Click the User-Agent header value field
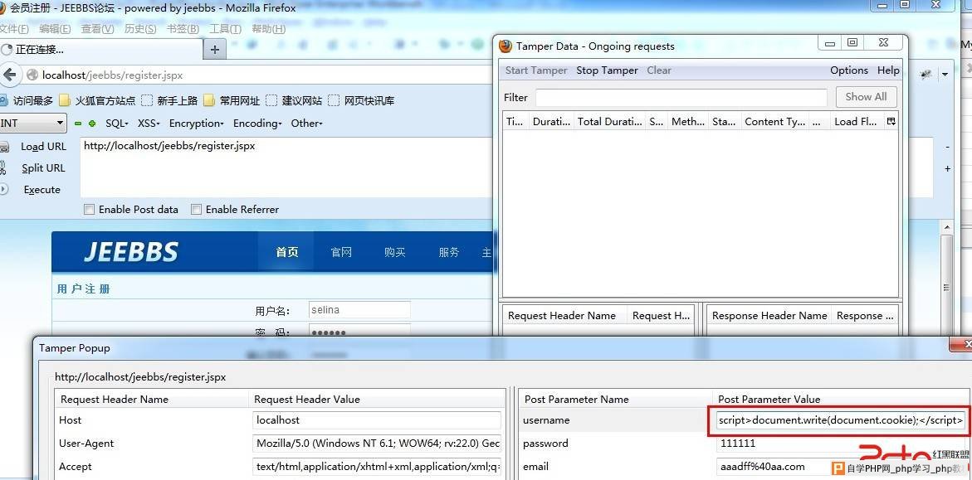Viewport: 972px width, 480px height. coord(377,444)
